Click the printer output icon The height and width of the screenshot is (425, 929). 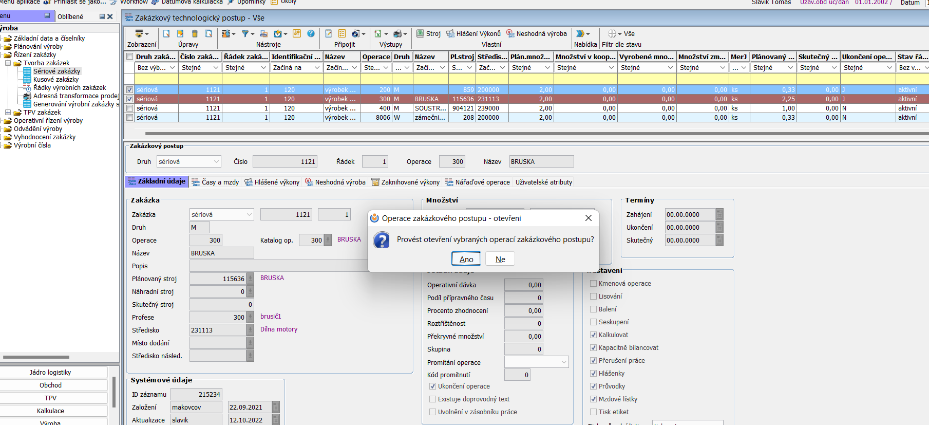coord(397,34)
